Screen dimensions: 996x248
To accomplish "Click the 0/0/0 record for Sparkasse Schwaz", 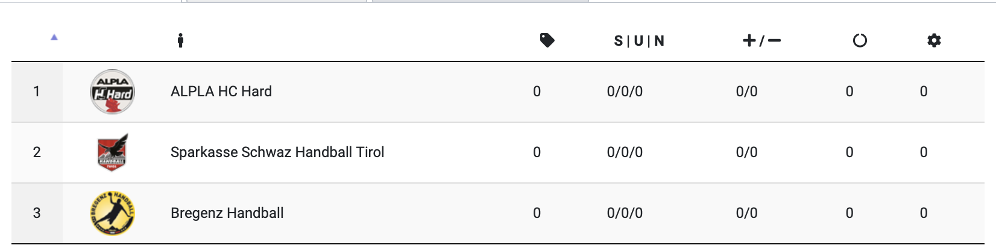I will 625,152.
